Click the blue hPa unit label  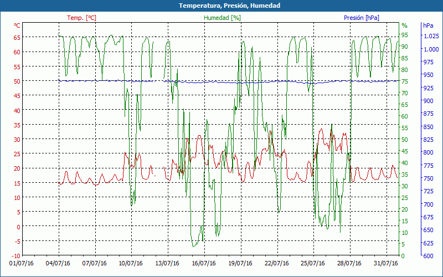(x=428, y=25)
